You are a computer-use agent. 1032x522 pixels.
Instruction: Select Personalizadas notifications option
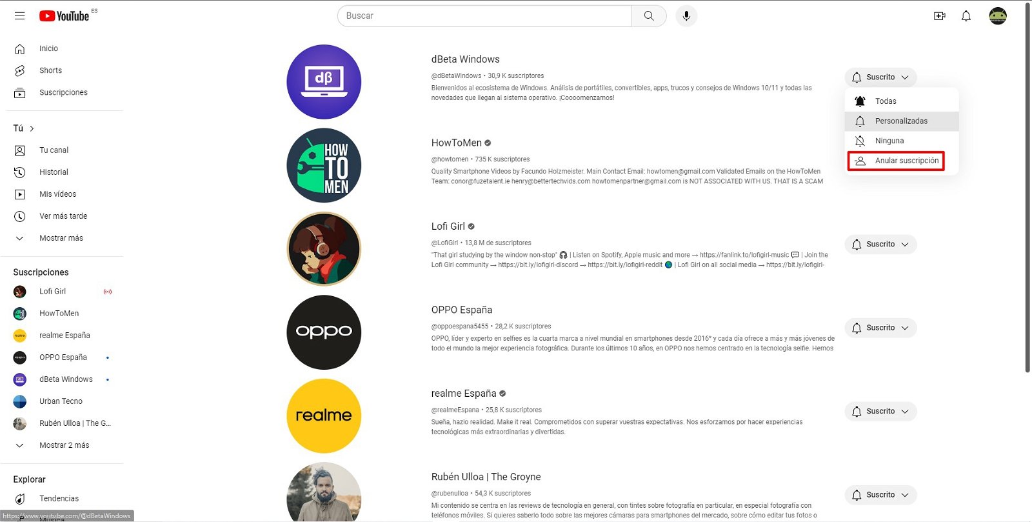902,121
